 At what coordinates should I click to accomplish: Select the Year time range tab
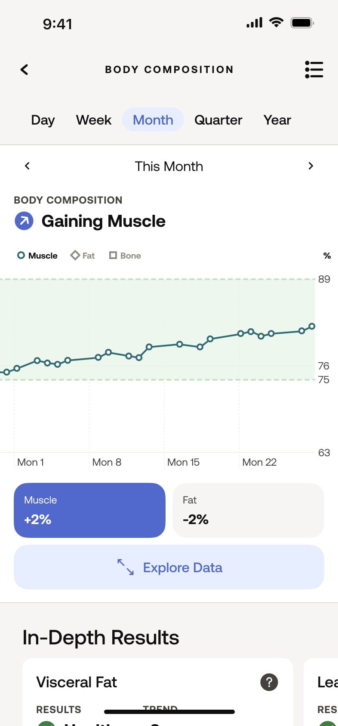(x=277, y=120)
